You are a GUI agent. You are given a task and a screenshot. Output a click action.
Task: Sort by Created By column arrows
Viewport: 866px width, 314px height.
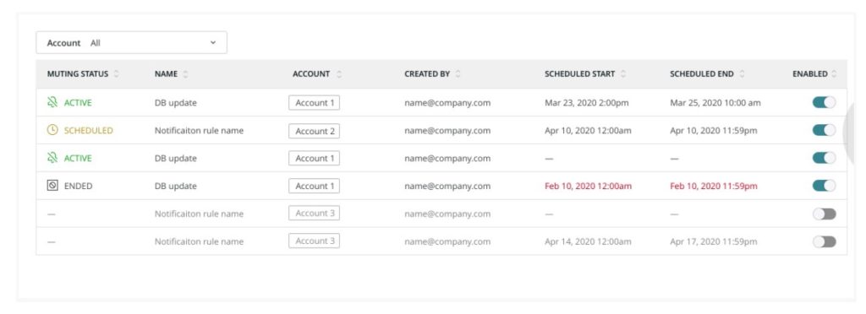pos(458,73)
